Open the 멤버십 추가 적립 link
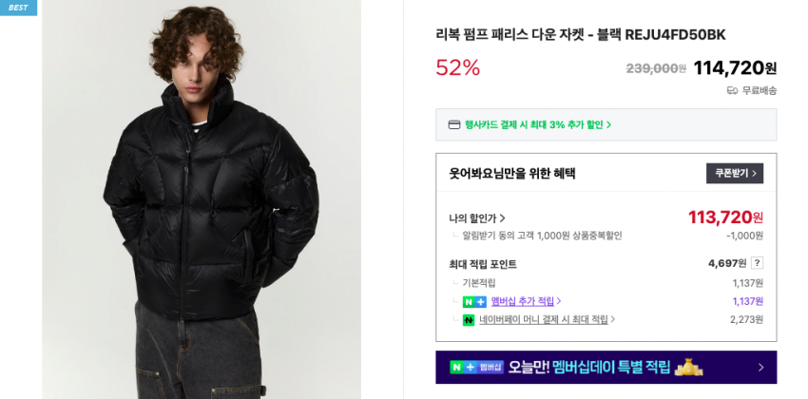The image size is (808, 399). [523, 301]
